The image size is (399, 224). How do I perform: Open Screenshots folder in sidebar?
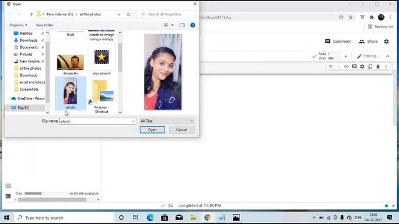(29, 90)
